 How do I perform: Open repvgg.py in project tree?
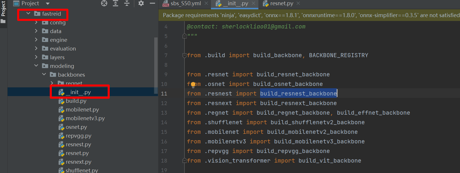pos(79,136)
